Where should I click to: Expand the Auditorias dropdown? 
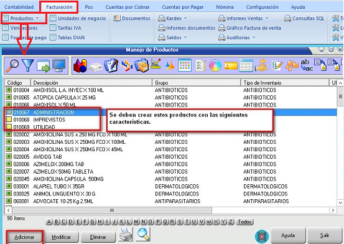pos(254,37)
